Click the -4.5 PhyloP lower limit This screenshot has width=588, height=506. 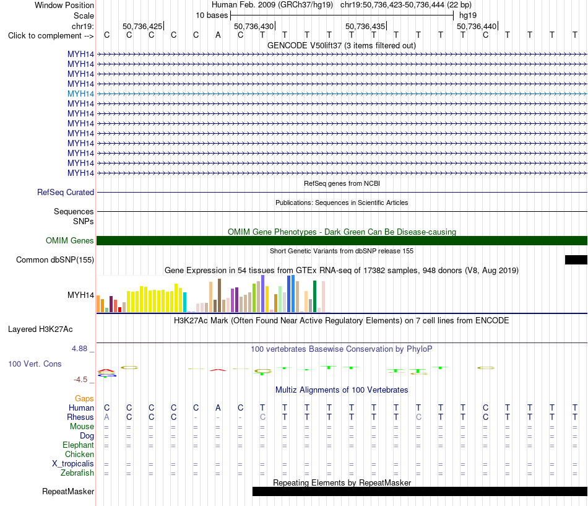click(x=80, y=380)
